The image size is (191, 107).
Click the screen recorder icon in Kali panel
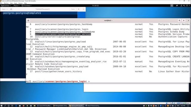(x=177, y=6)
